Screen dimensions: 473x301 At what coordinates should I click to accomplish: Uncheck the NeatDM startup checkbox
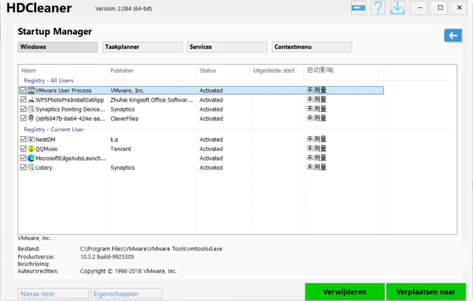[x=23, y=139]
